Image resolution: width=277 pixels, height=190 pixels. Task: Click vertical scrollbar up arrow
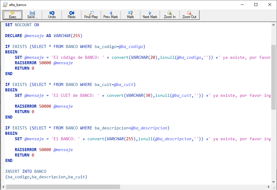273,25
